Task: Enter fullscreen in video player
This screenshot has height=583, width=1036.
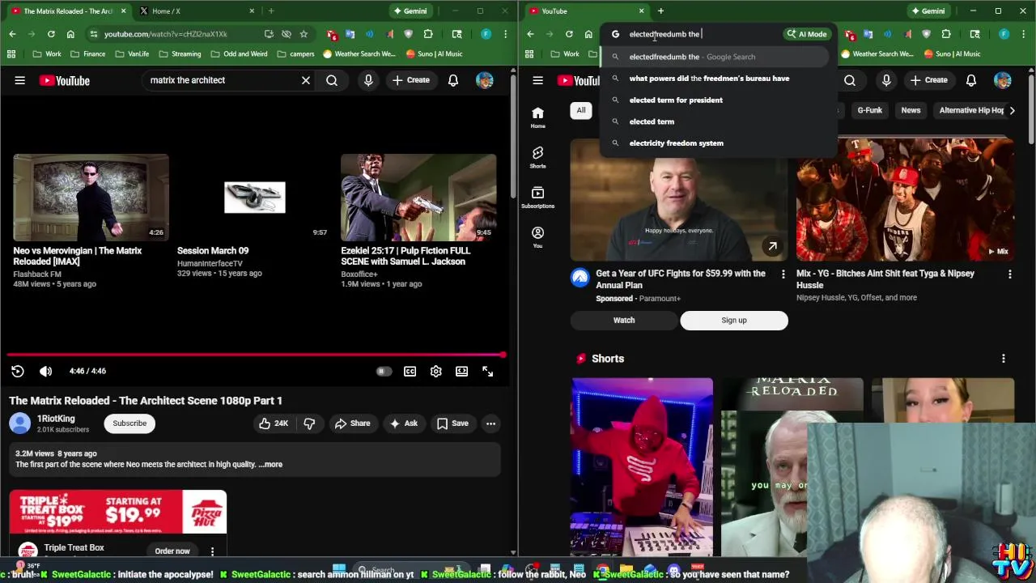Action: tap(488, 371)
